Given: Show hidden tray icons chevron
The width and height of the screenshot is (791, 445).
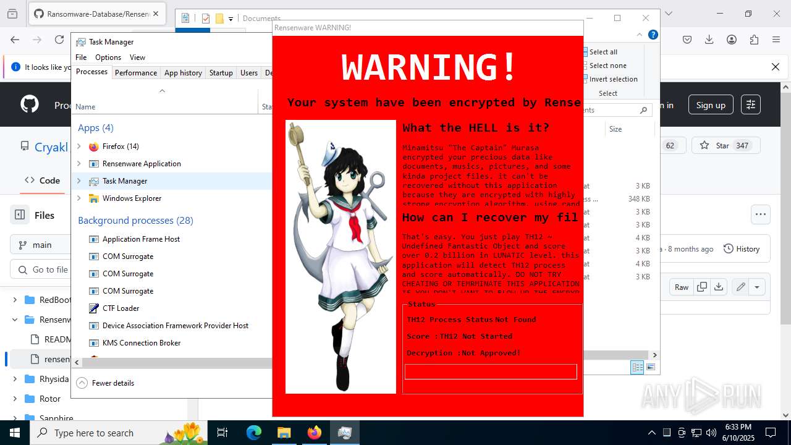Looking at the screenshot, I should pos(651,433).
